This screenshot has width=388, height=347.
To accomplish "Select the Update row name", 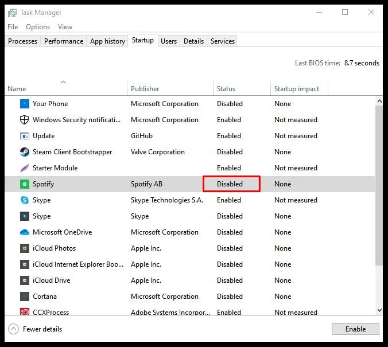I will 44,136.
